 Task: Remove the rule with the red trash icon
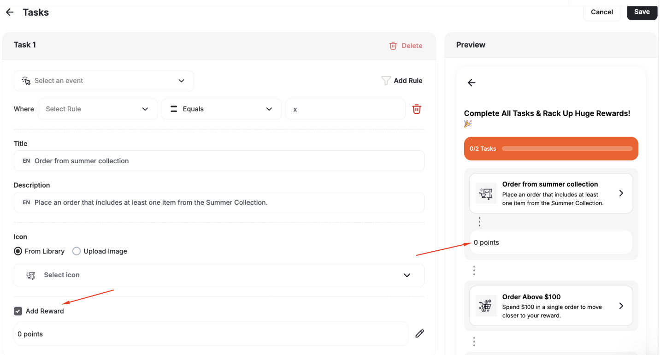[417, 109]
